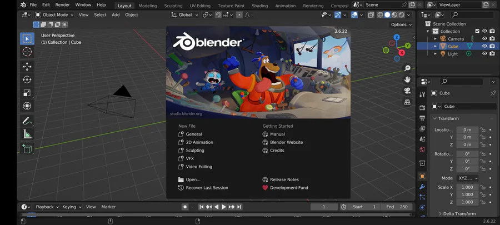
Task: Open the Options dropdown in viewport
Action: coord(401,24)
